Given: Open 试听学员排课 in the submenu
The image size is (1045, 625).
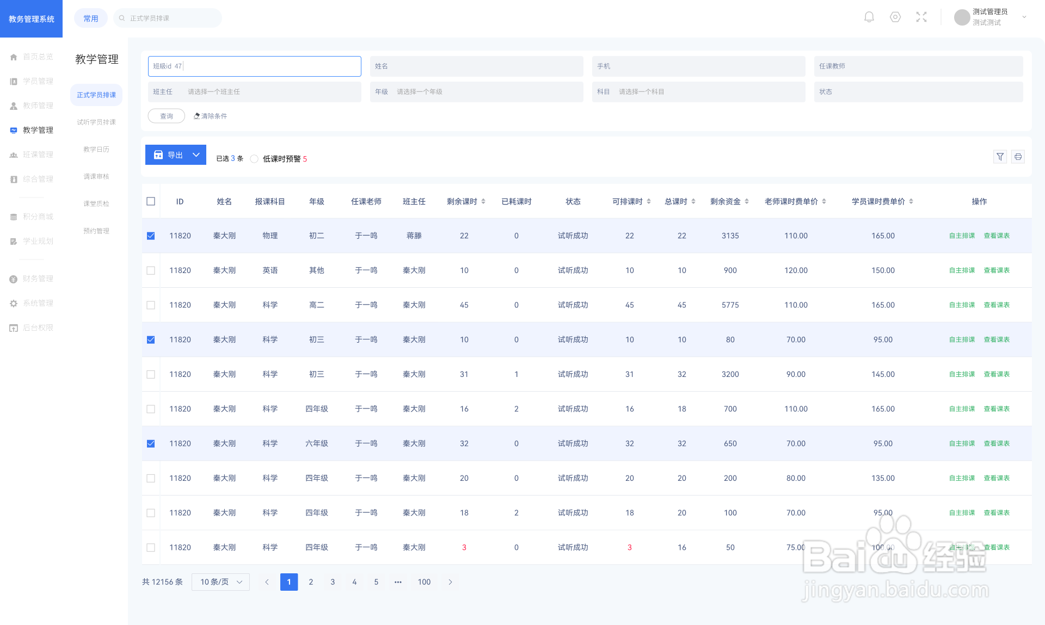Looking at the screenshot, I should click(x=96, y=122).
